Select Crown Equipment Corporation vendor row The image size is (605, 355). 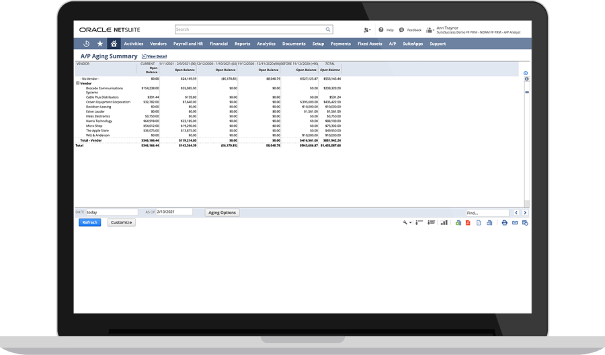pyautogui.click(x=208, y=102)
